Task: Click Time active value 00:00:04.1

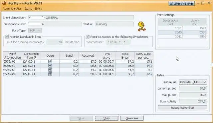Action: 106,74
